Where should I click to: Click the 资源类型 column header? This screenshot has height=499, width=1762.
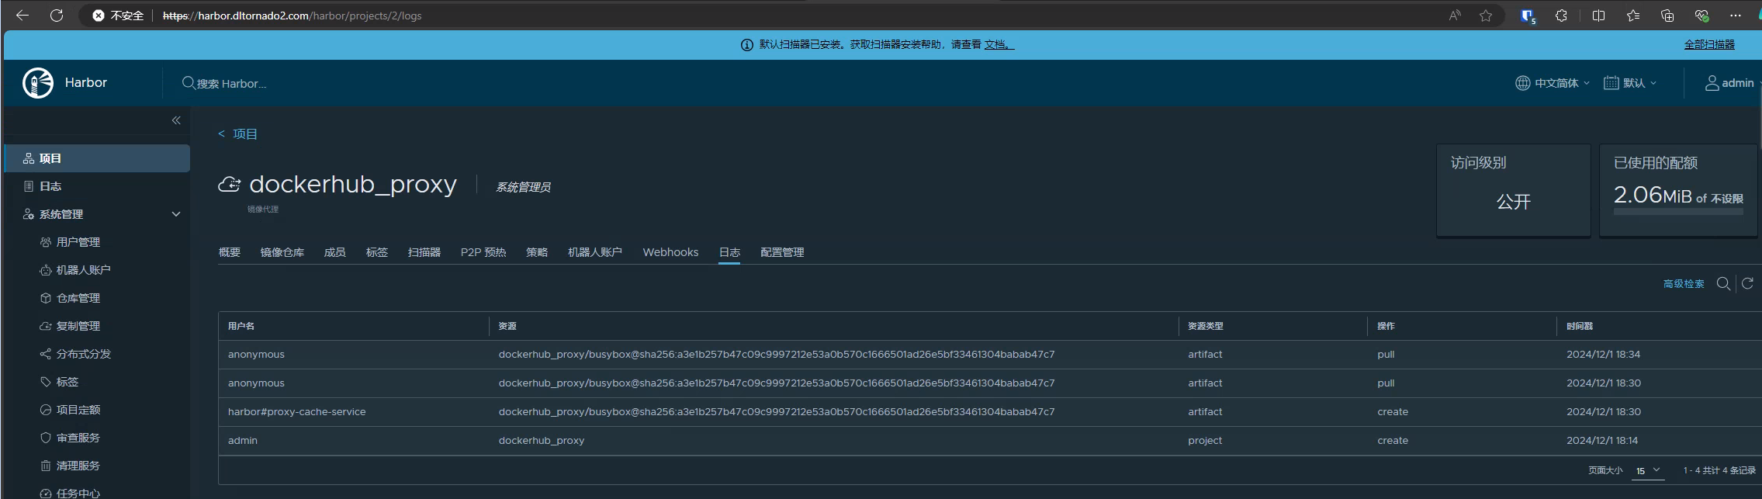pyautogui.click(x=1206, y=326)
